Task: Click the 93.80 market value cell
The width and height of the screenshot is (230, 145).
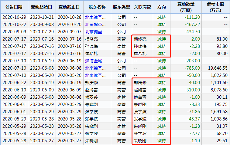Action: tap(222, 46)
